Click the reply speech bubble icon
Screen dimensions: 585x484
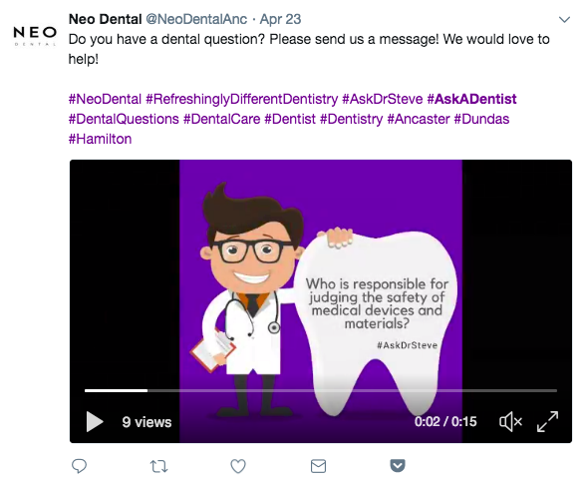(x=79, y=466)
